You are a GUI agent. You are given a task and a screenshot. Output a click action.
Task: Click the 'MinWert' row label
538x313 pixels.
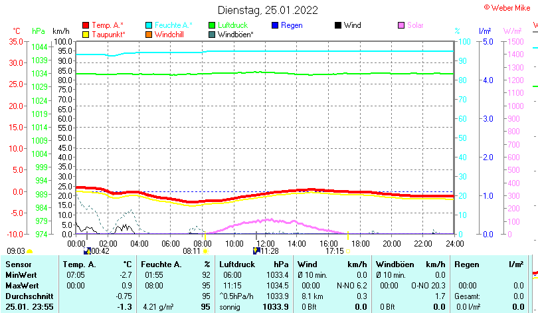[21, 275]
